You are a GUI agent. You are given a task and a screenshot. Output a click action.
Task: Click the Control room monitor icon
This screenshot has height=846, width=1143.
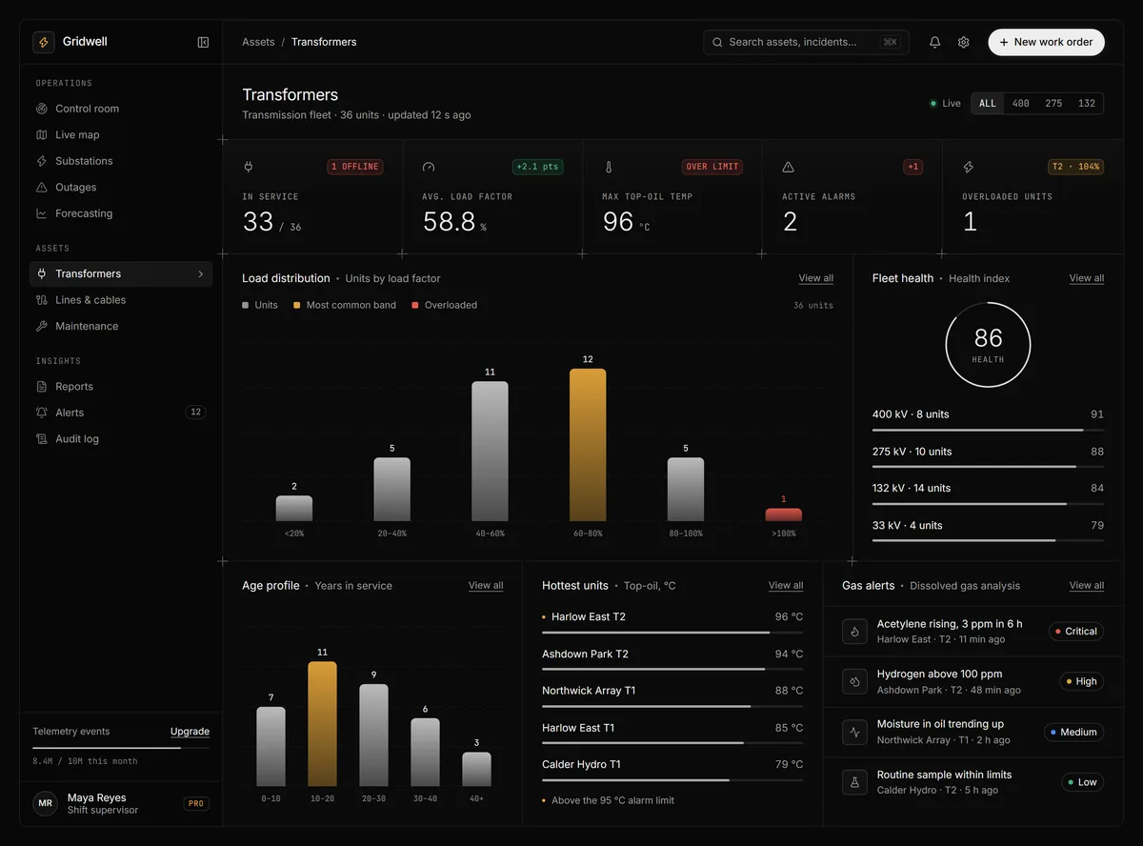click(x=42, y=109)
